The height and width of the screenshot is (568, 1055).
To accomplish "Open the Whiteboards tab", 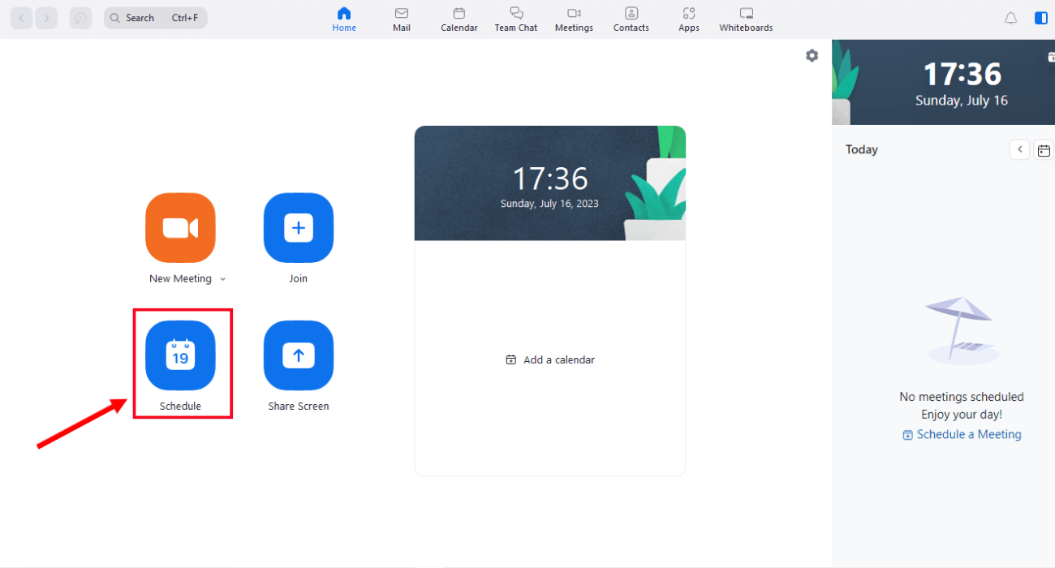I will pos(746,19).
